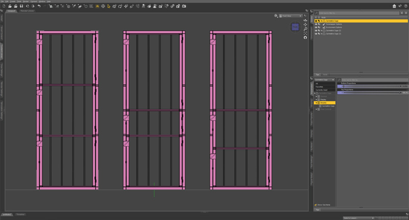
Task: Click the Render camera icon in toolbar
Action: (184, 6)
